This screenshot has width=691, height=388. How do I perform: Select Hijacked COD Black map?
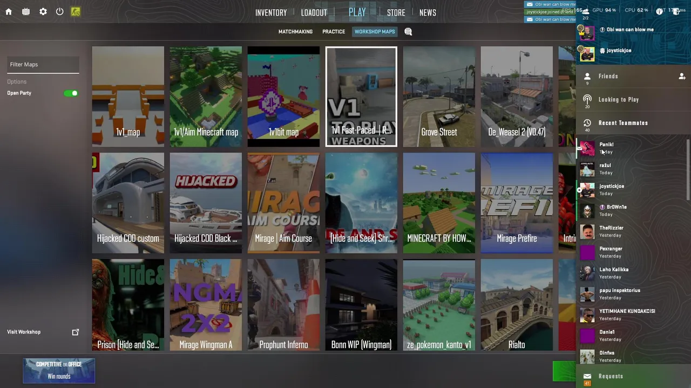(206, 203)
